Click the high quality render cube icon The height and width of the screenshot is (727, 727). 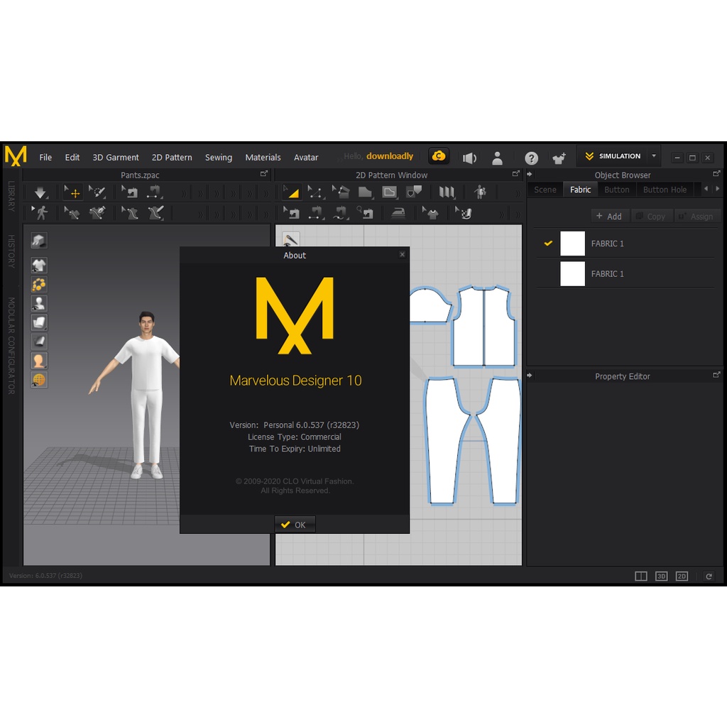39,240
